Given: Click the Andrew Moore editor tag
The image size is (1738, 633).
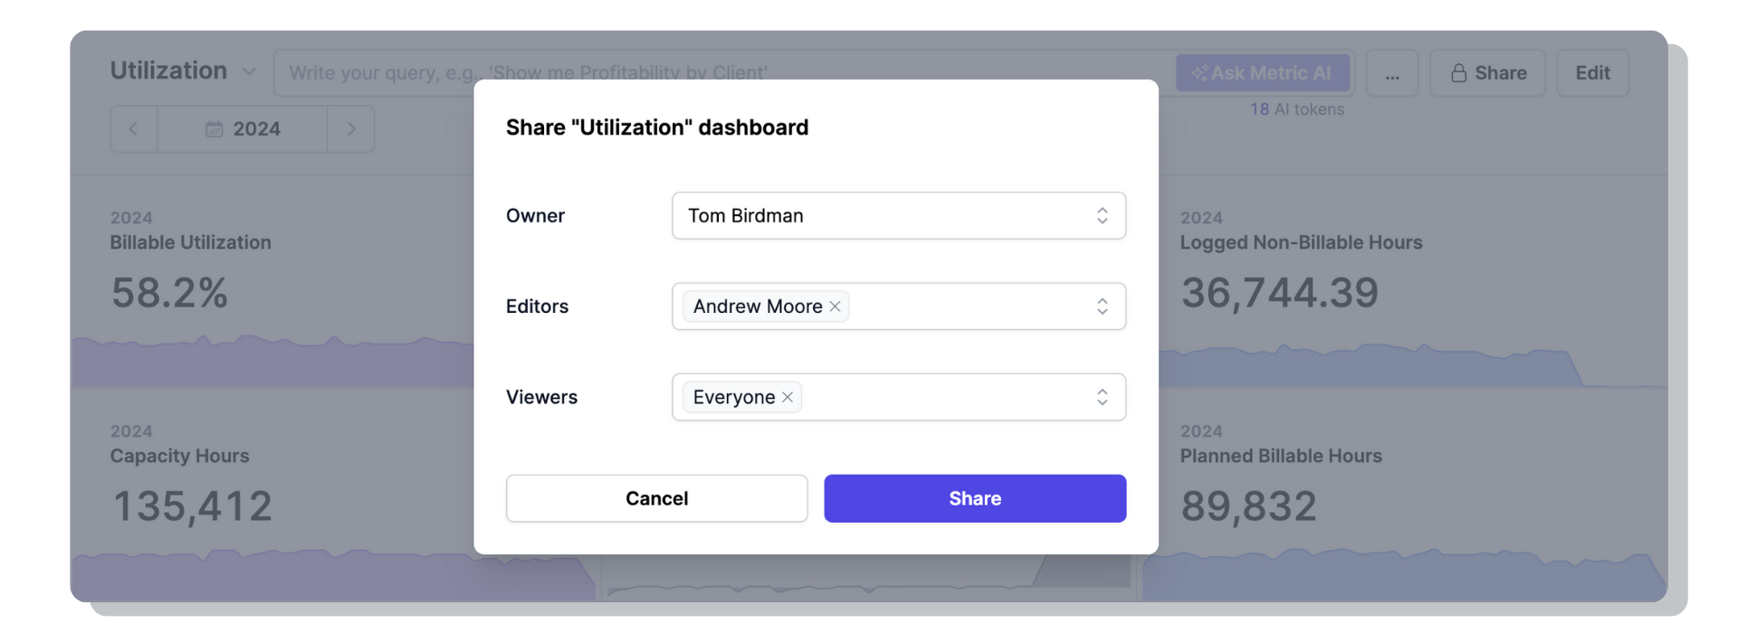Looking at the screenshot, I should [x=757, y=307].
